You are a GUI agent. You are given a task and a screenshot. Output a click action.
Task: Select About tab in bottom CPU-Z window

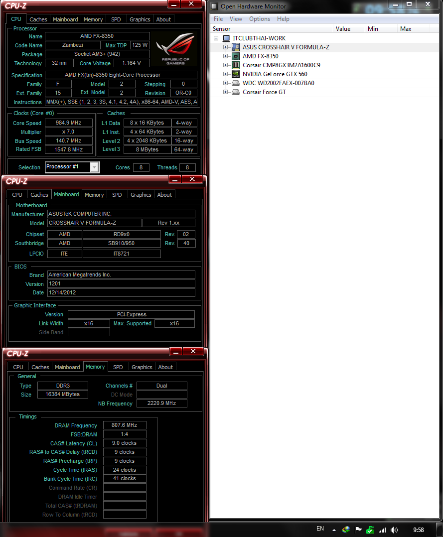(165, 367)
